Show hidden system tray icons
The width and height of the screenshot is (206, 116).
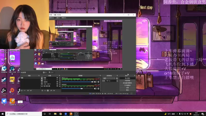point(177,114)
